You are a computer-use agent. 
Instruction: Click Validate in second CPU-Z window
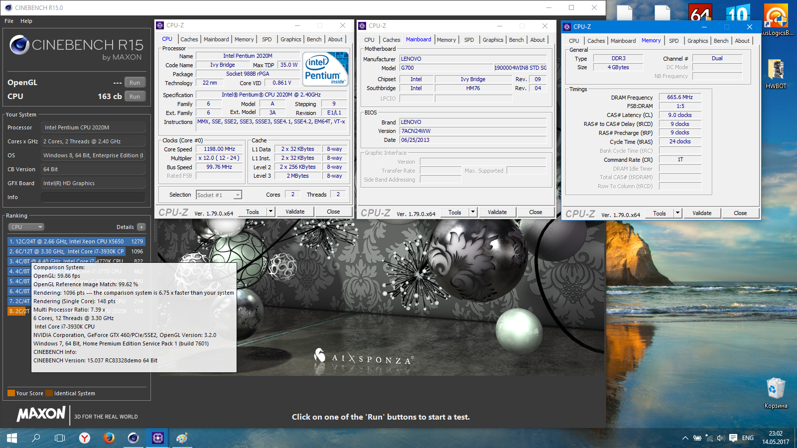click(497, 212)
